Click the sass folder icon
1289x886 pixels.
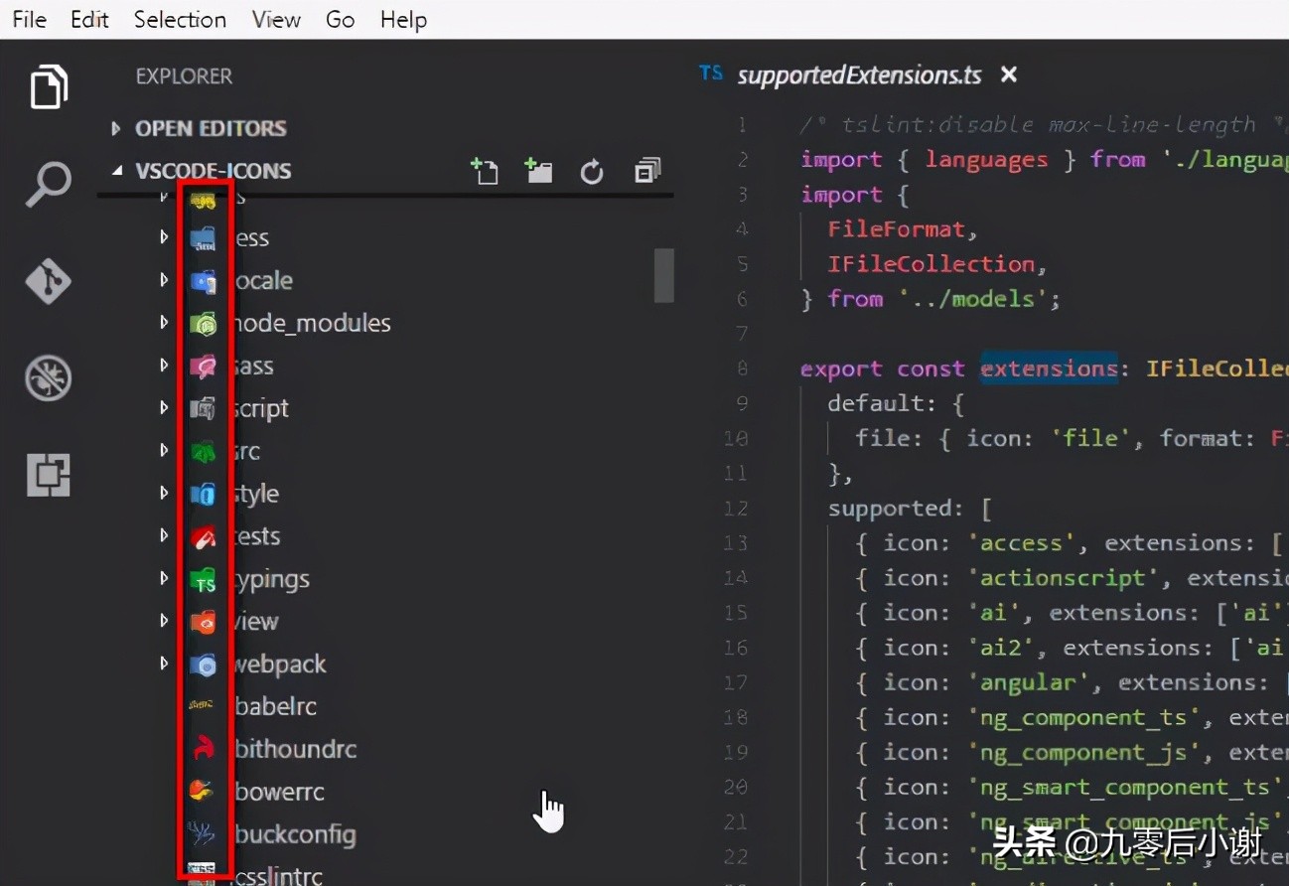pos(204,367)
